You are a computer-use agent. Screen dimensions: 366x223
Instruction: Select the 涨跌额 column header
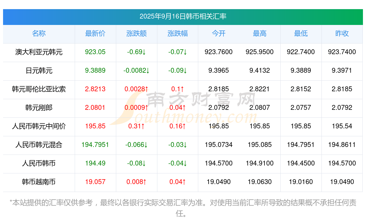click(136, 33)
